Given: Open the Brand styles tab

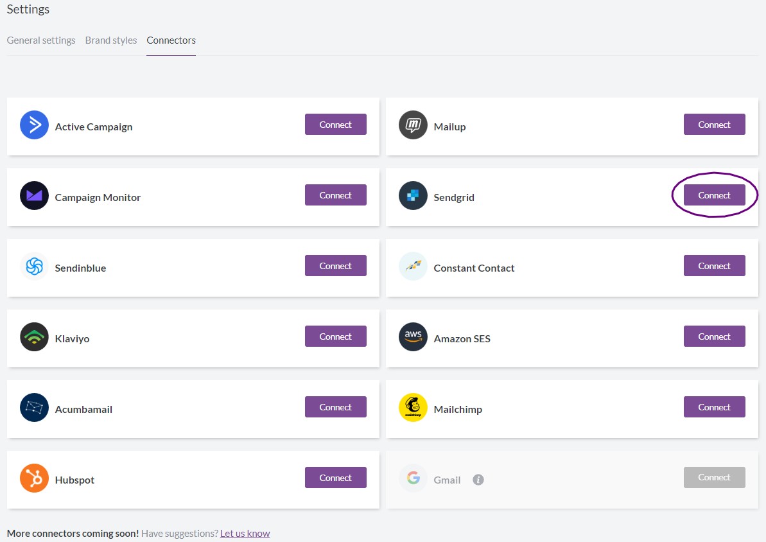Looking at the screenshot, I should [111, 40].
